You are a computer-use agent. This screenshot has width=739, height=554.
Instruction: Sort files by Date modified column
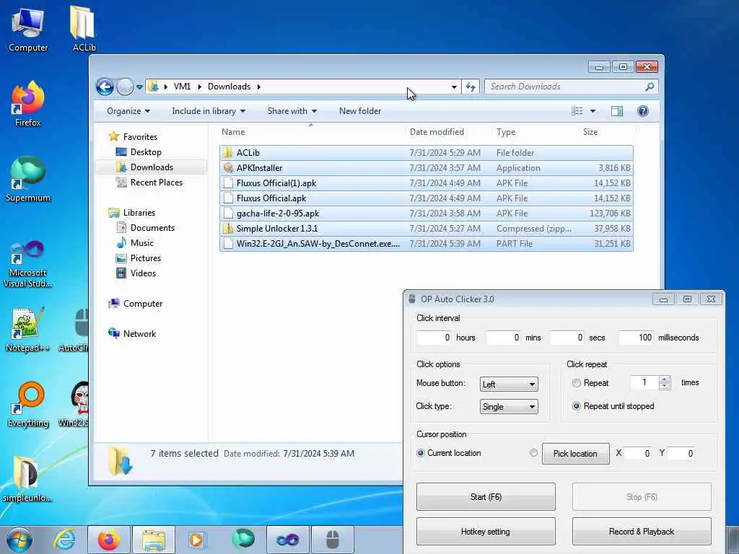coord(448,132)
